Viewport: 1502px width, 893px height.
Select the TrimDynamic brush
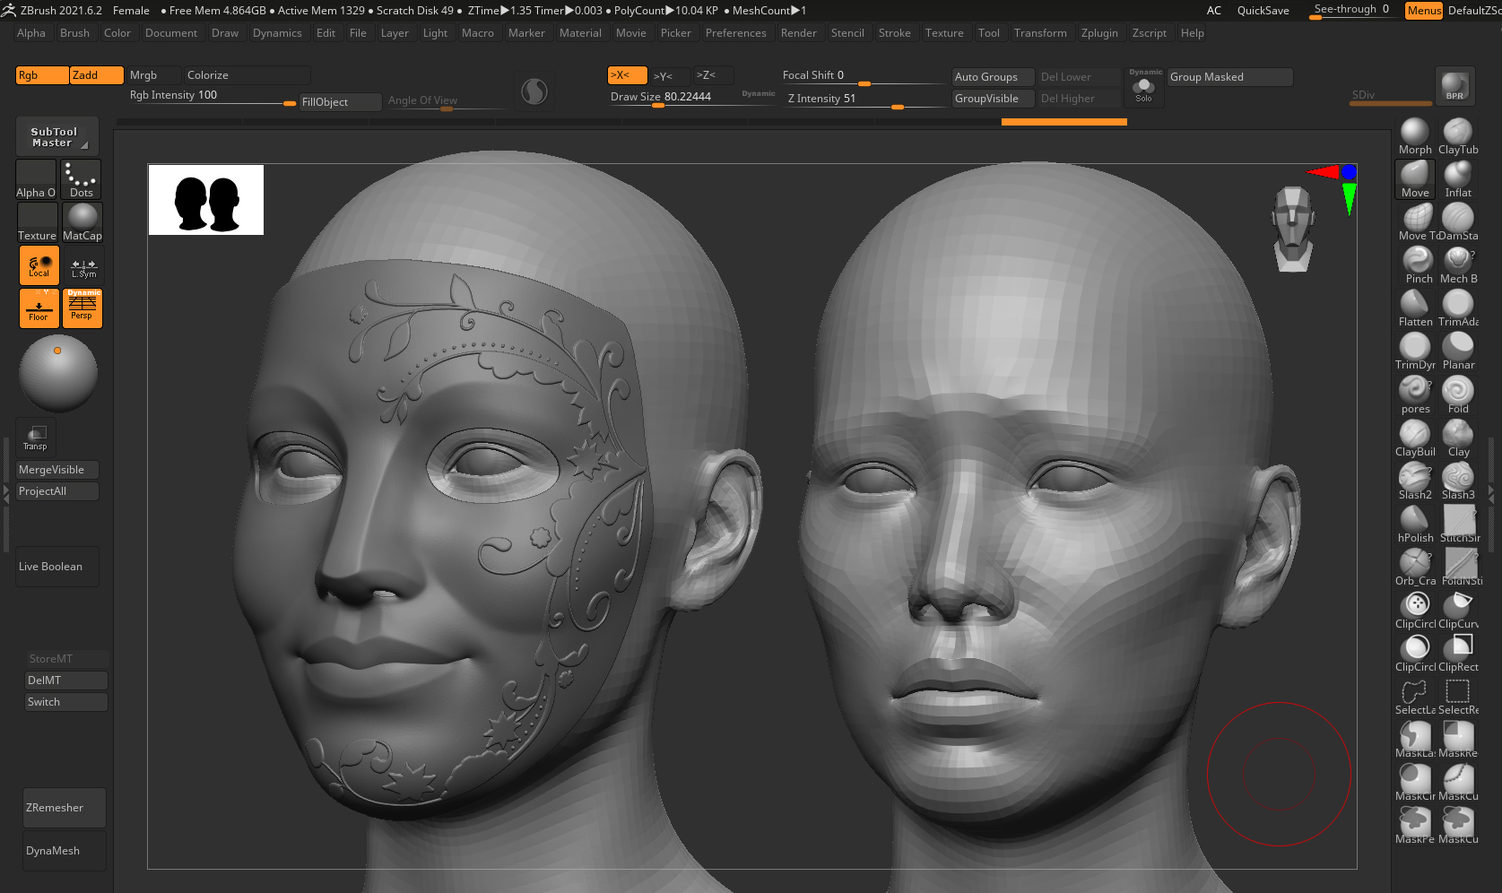tap(1415, 351)
